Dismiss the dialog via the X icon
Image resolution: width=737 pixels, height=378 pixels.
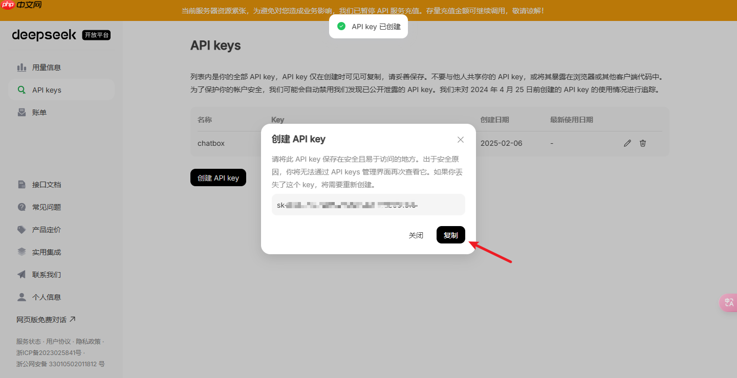click(x=460, y=139)
